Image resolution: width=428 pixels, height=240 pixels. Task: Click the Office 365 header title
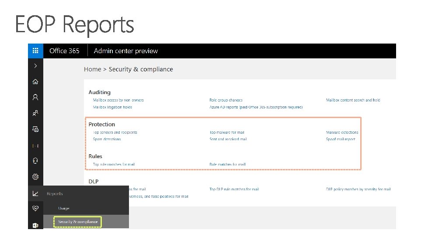(x=64, y=51)
